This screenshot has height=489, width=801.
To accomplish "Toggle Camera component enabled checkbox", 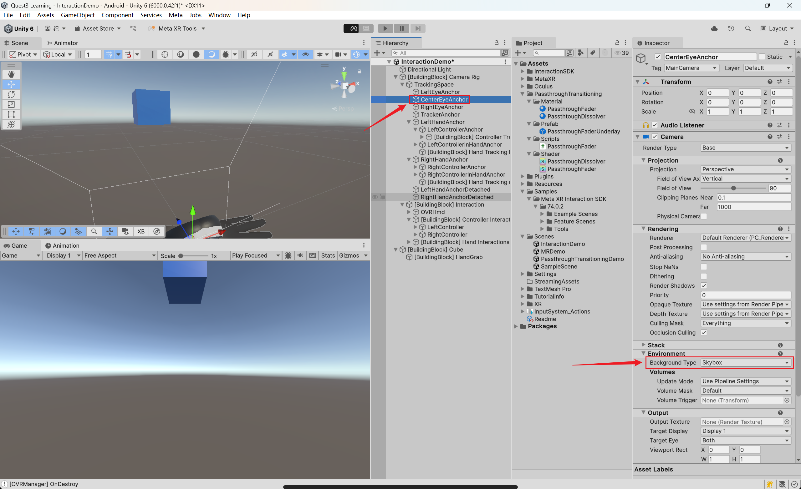I will pos(655,137).
